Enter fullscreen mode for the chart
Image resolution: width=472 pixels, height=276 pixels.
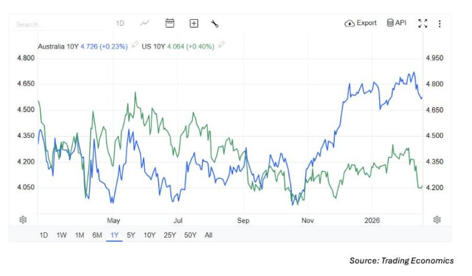tap(423, 23)
